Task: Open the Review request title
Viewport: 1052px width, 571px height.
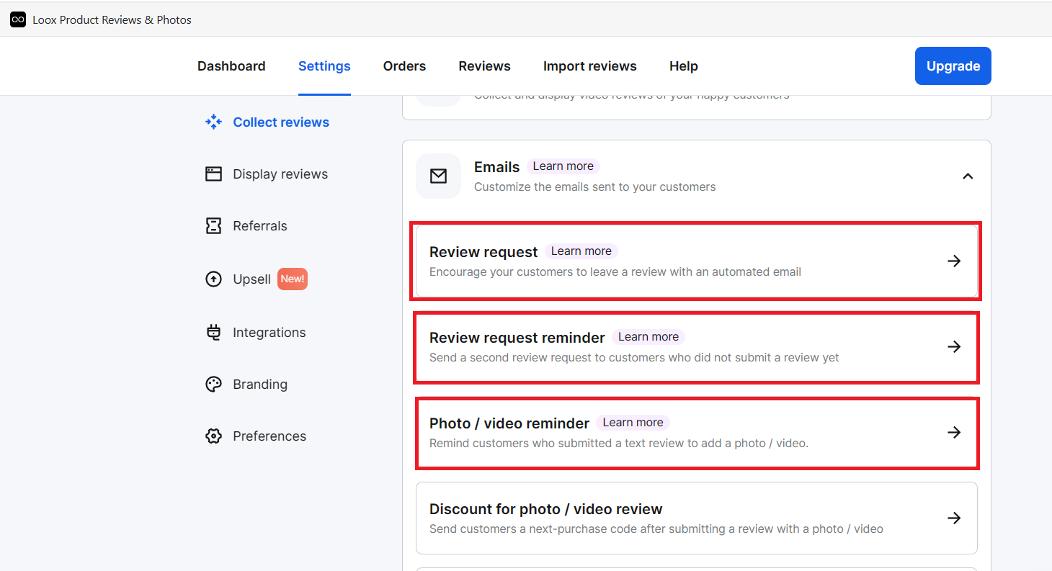Action: click(483, 252)
